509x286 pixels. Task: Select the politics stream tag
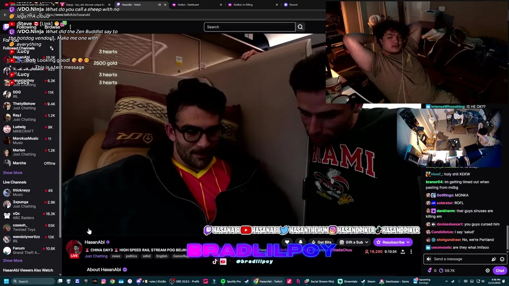131,256
